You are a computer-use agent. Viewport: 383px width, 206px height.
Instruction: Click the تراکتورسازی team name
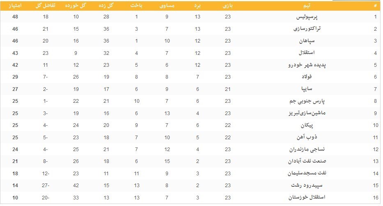305,29
